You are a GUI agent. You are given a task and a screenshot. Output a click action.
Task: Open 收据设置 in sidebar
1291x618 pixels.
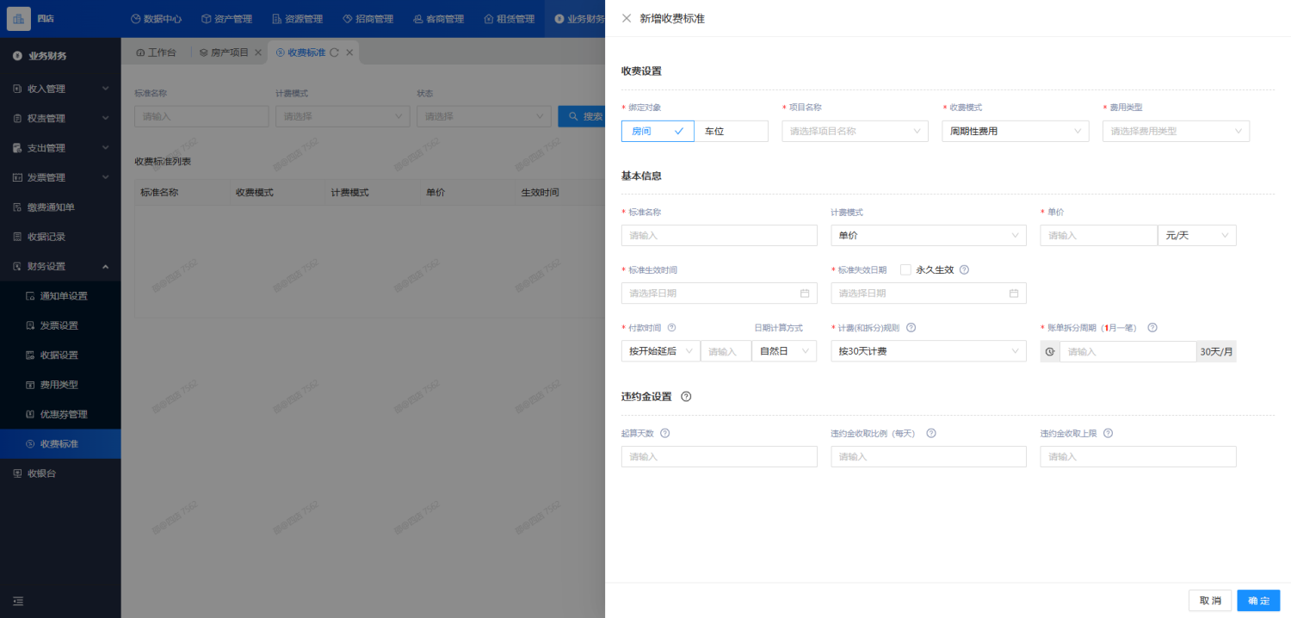point(59,355)
